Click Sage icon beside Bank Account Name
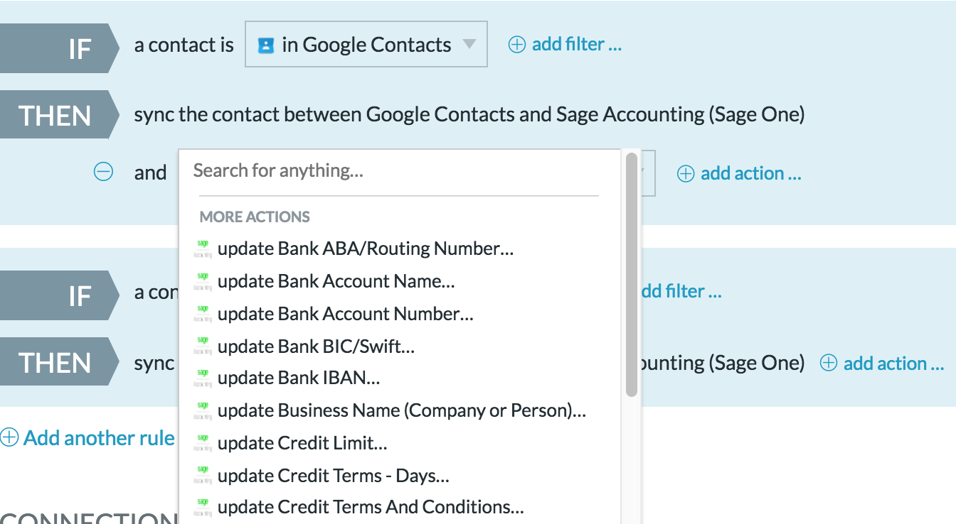The height and width of the screenshot is (524, 956). (x=203, y=282)
